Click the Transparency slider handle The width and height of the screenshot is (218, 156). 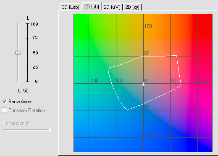50,130
